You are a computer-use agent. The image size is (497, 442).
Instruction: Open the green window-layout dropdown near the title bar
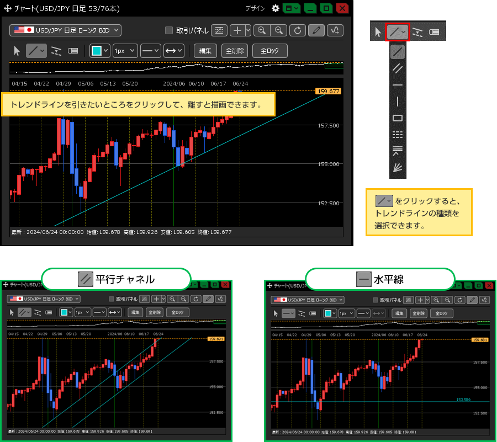click(x=291, y=8)
